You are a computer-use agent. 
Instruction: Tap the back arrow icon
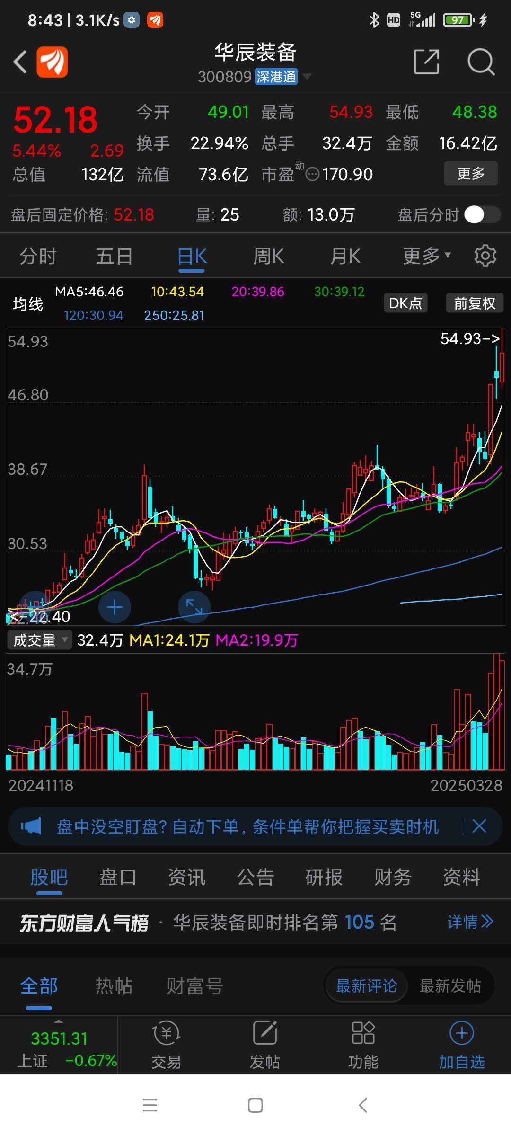point(20,62)
